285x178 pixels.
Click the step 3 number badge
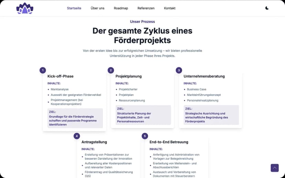click(x=179, y=70)
